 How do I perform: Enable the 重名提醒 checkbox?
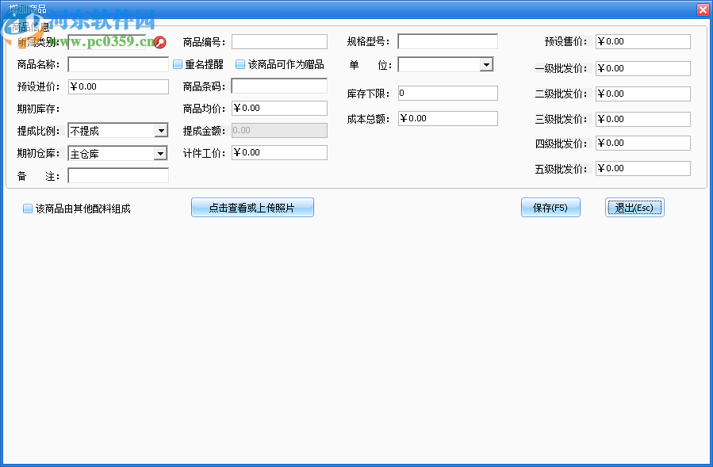tap(177, 64)
